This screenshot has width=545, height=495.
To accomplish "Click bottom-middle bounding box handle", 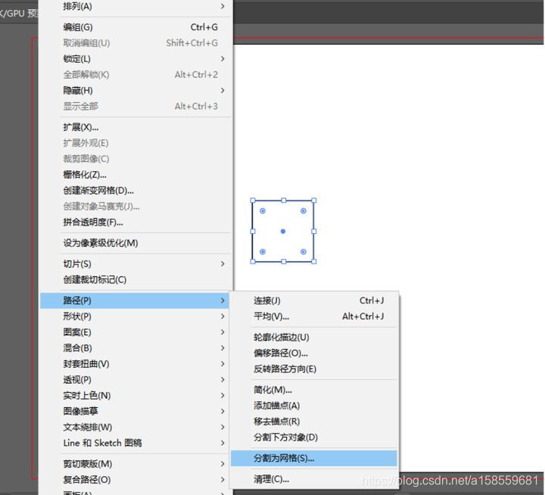I will tap(284, 262).
